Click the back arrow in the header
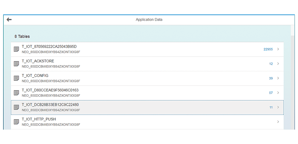298x144 pixels. (9, 20)
